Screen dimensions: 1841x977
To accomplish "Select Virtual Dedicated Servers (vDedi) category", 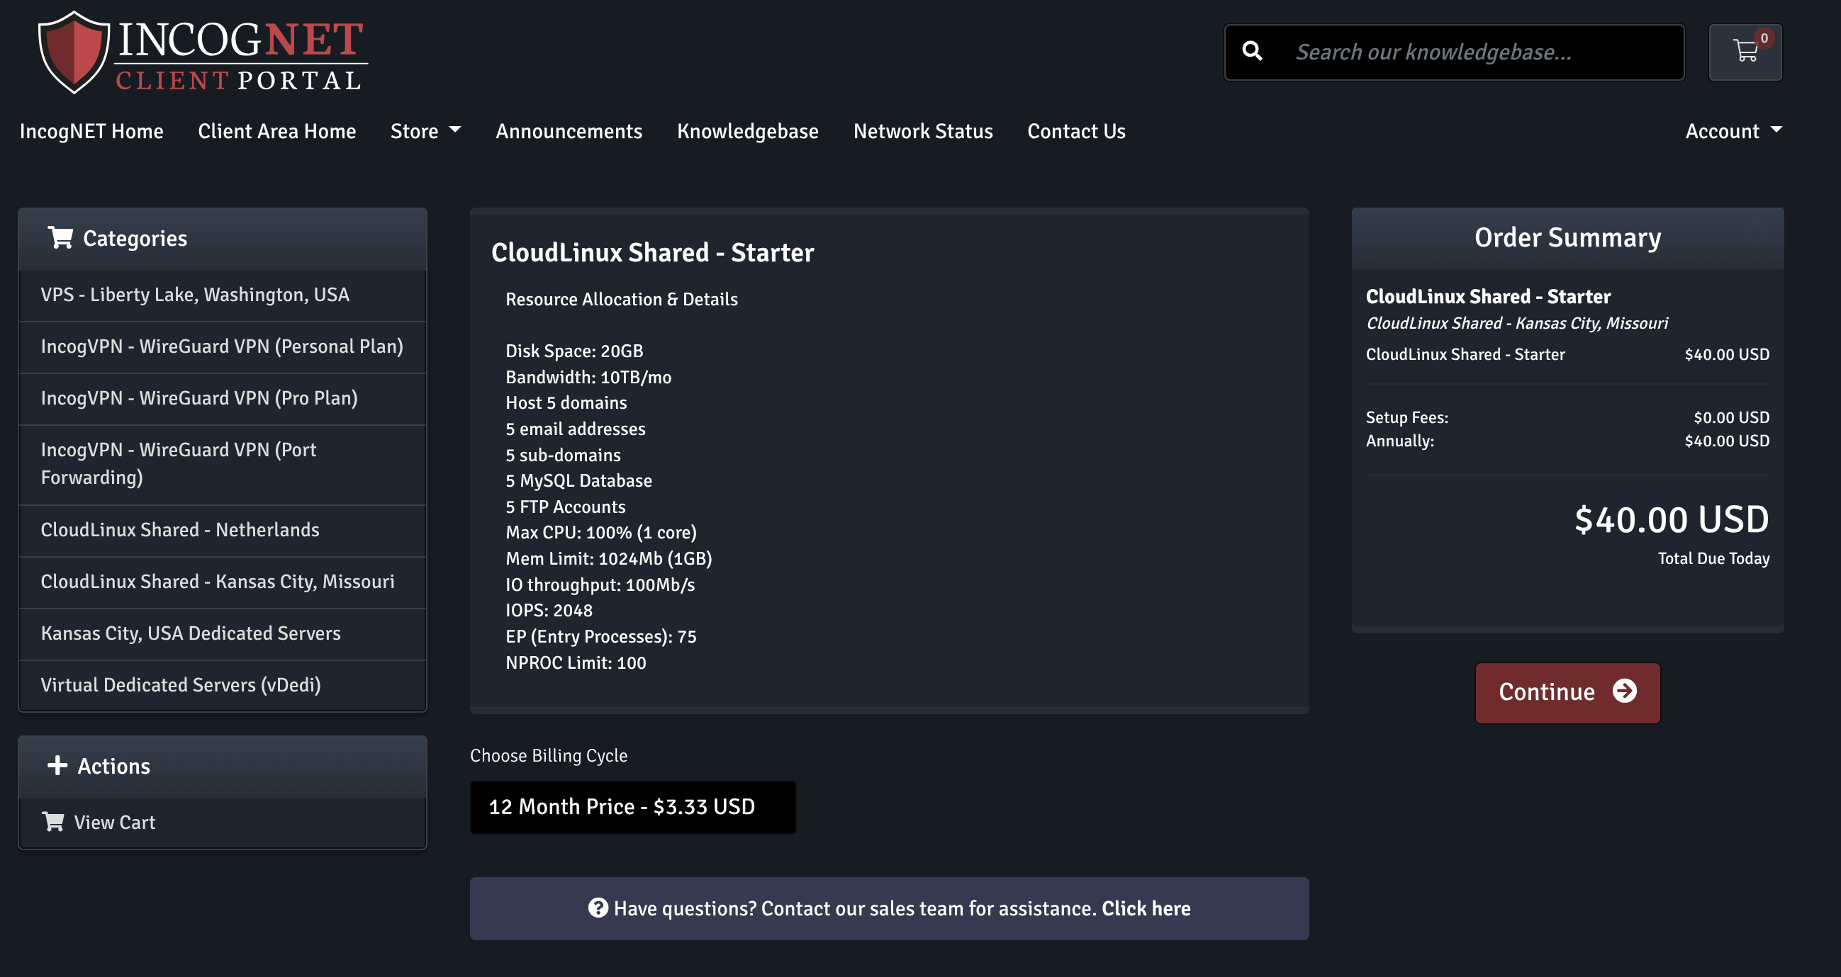I will pyautogui.click(x=181, y=685).
